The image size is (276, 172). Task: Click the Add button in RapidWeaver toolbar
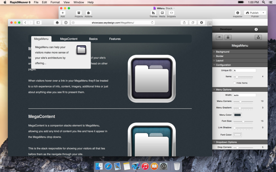tap(63, 13)
